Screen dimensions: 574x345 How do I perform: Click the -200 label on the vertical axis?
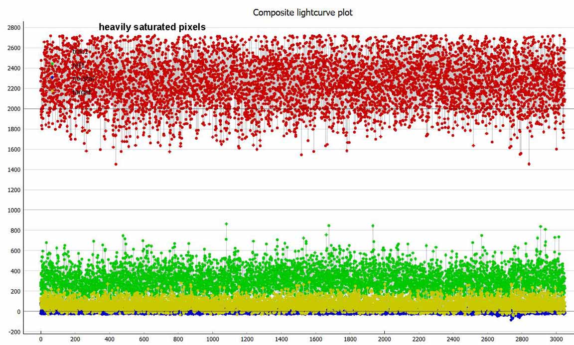point(14,332)
